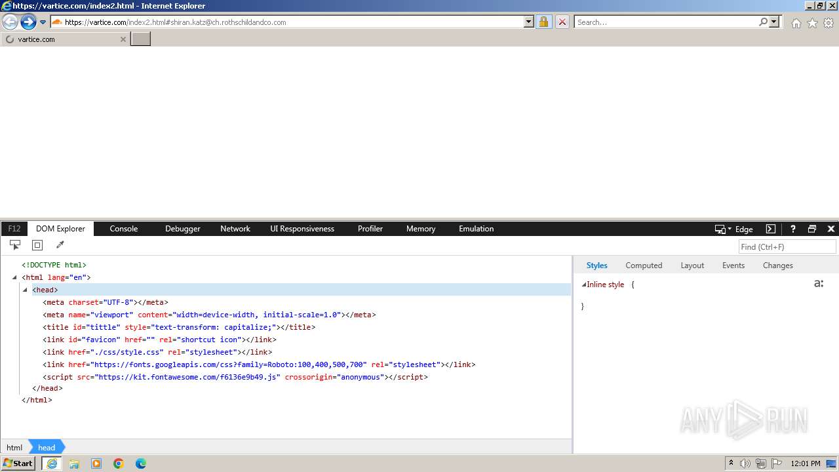Go back using browser Back button
Image resolution: width=839 pixels, height=472 pixels.
pos(10,22)
